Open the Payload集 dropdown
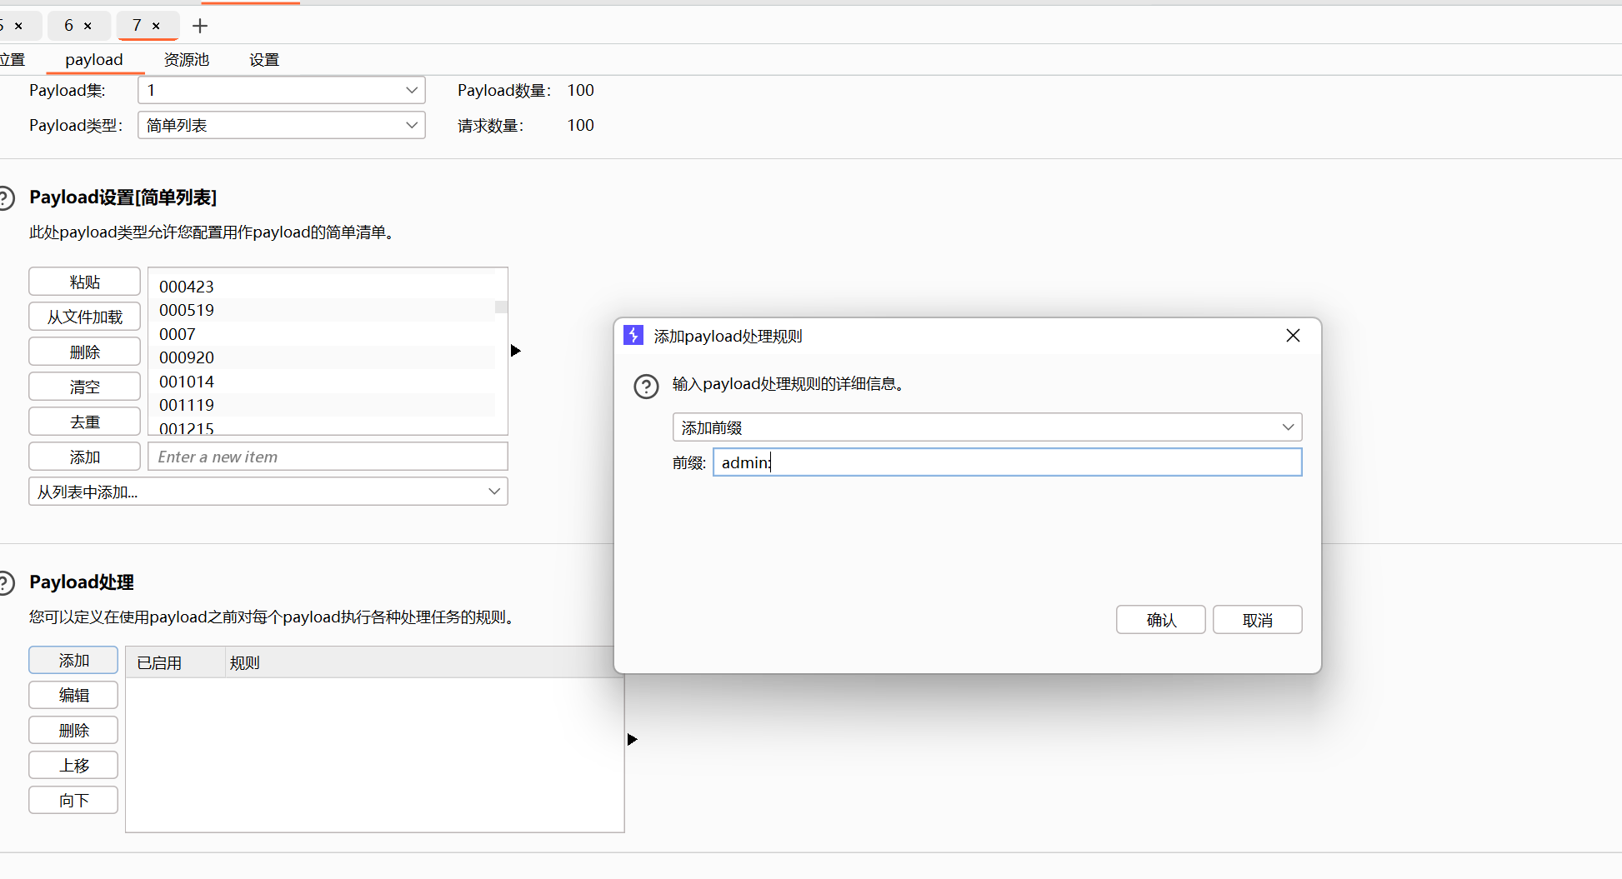This screenshot has height=879, width=1622. [x=411, y=90]
